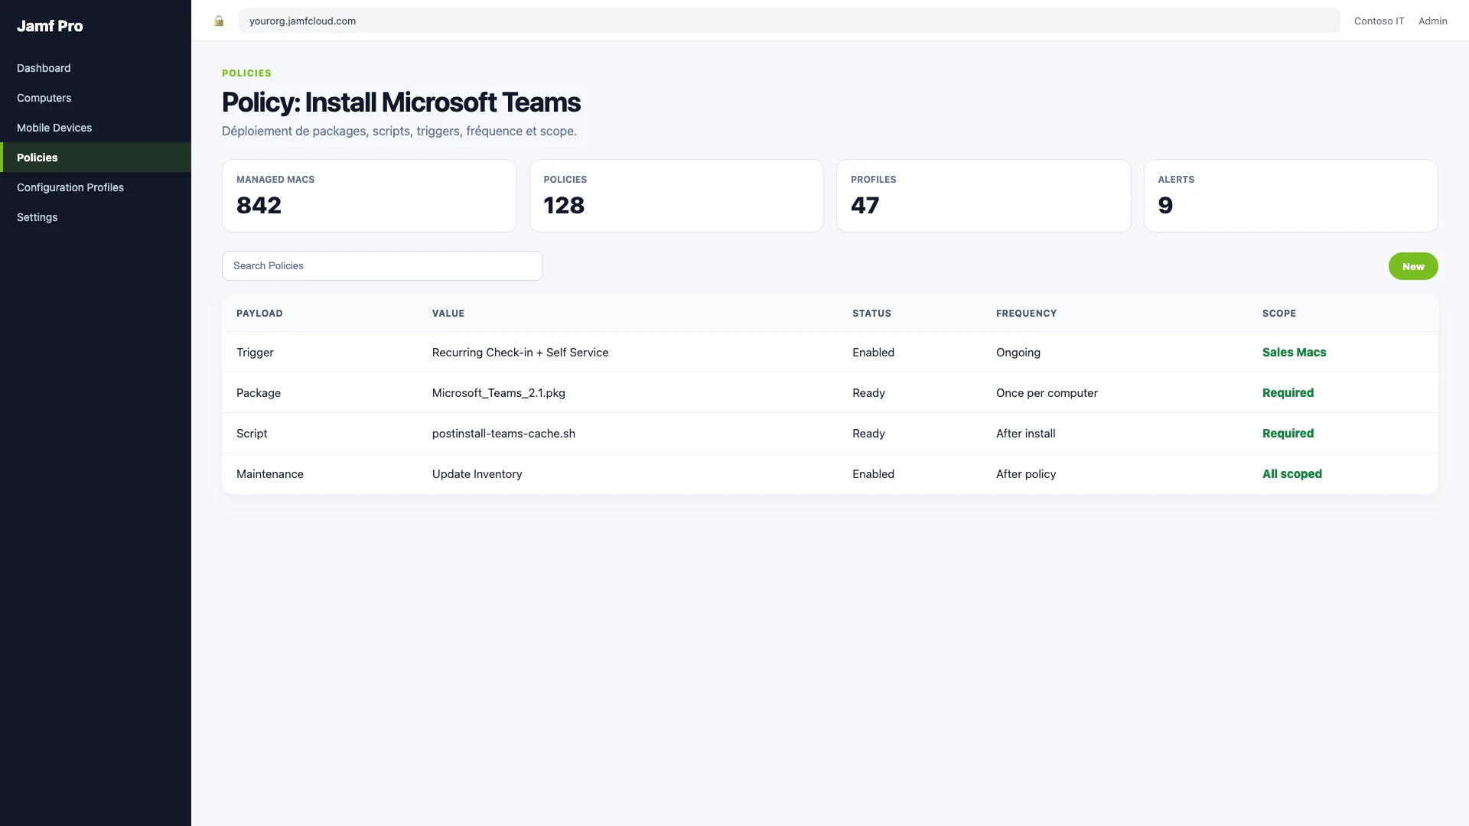This screenshot has height=826, width=1469.
Task: Go to Computers in the sidebar
Action: 96,98
